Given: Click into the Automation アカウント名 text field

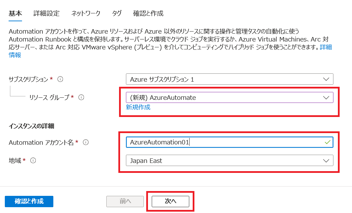Looking at the screenshot, I should [224, 142].
